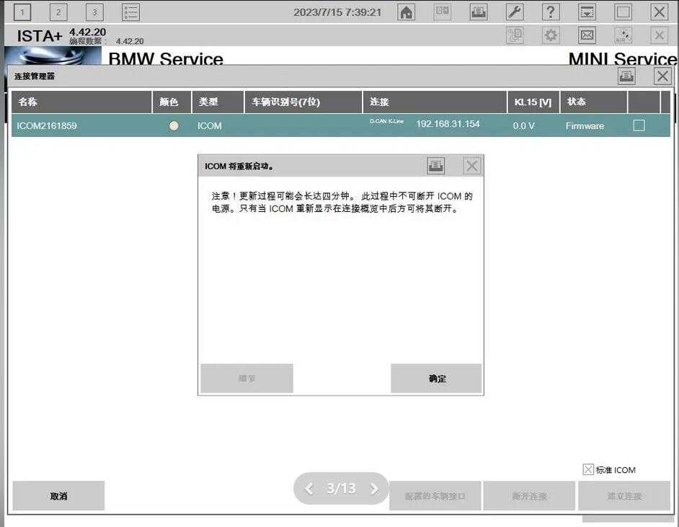The width and height of the screenshot is (679, 527).
Task: Click the 取消 button
Action: pyautogui.click(x=58, y=496)
